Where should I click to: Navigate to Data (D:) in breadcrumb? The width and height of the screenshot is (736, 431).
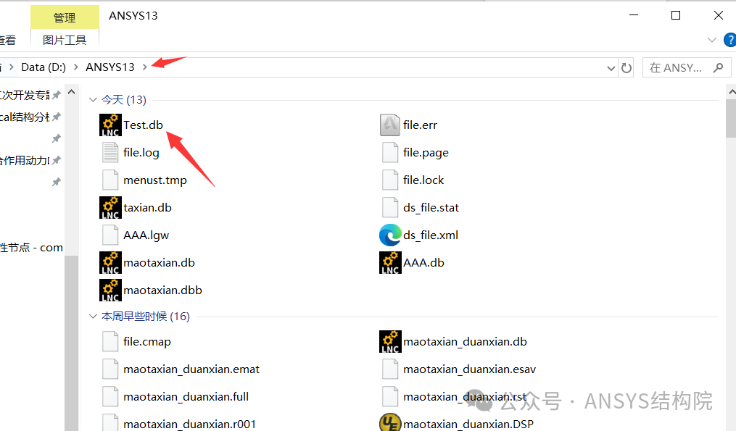[44, 67]
